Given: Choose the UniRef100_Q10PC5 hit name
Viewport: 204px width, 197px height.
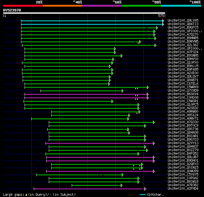Looking at the screenshot, I should (183, 105).
